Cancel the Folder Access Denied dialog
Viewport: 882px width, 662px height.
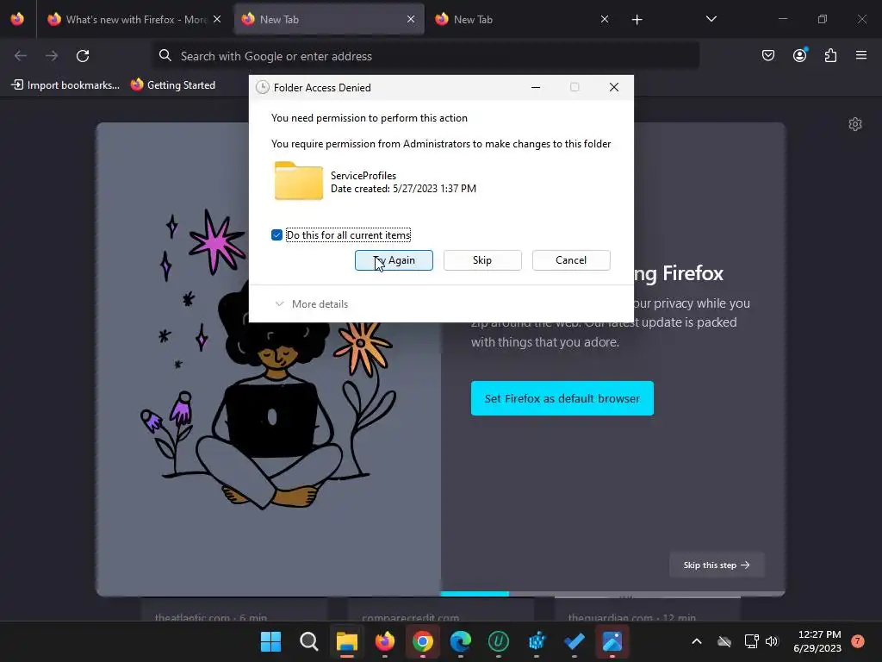point(571,260)
